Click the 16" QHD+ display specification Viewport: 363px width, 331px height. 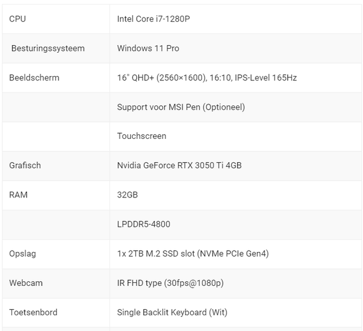click(x=207, y=78)
